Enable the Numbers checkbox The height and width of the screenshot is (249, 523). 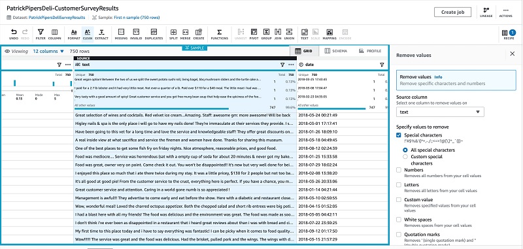[x=399, y=170]
